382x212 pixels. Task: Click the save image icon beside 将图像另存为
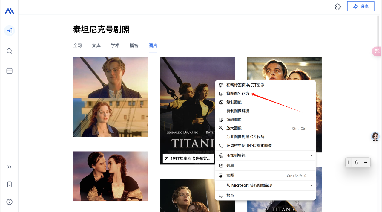click(x=221, y=94)
